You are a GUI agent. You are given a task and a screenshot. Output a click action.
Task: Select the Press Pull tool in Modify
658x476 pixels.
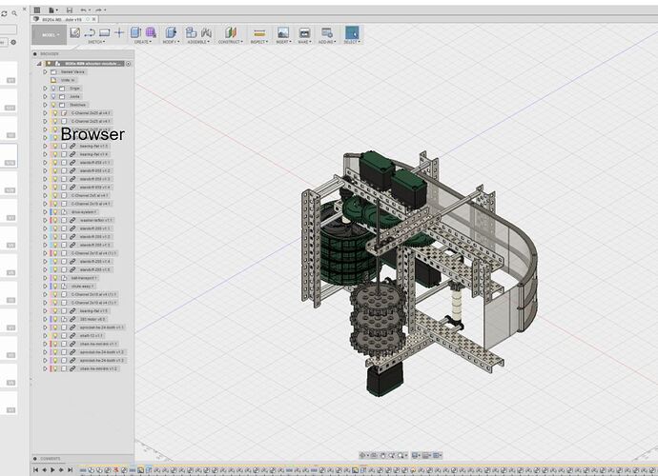point(171,32)
